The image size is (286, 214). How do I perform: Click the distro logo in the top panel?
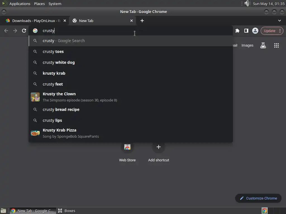(x=4, y=3)
